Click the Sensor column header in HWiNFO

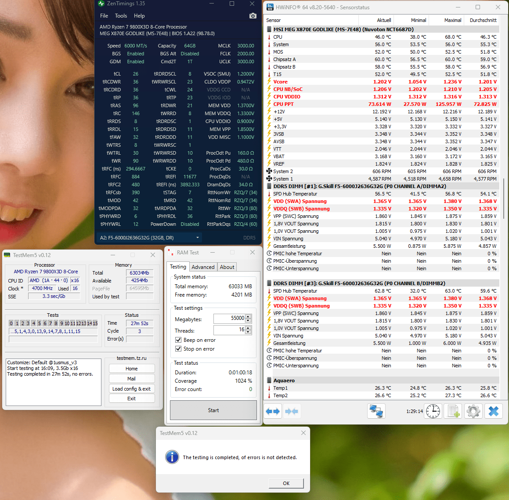pyautogui.click(x=312, y=20)
